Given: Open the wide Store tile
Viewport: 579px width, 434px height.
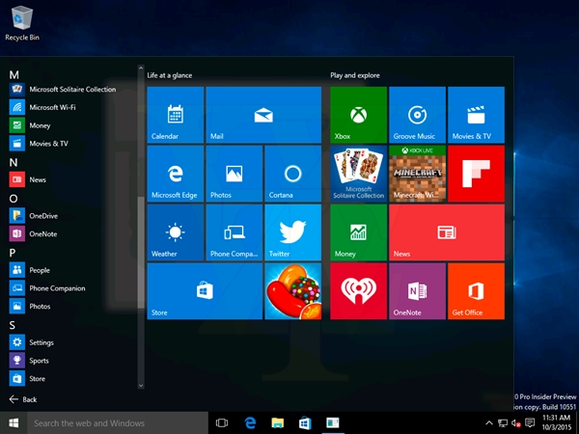Looking at the screenshot, I should [x=205, y=291].
